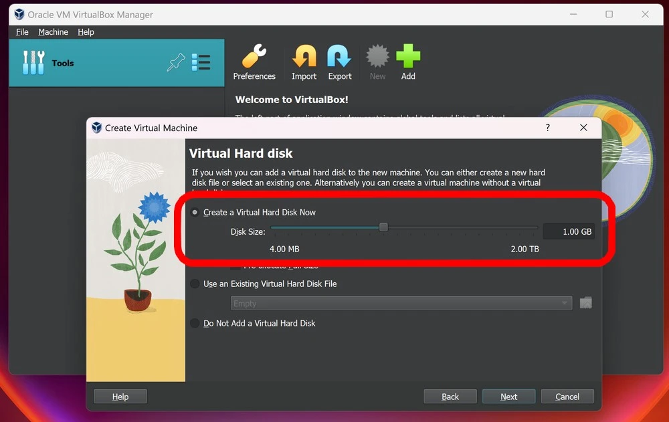Click the question mark help icon in dialog title
The image size is (669, 422).
click(548, 128)
